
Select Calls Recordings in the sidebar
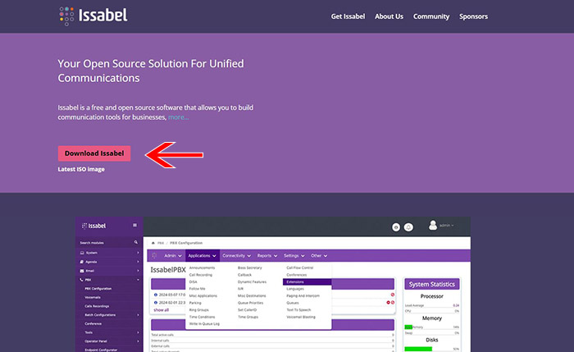coord(97,306)
